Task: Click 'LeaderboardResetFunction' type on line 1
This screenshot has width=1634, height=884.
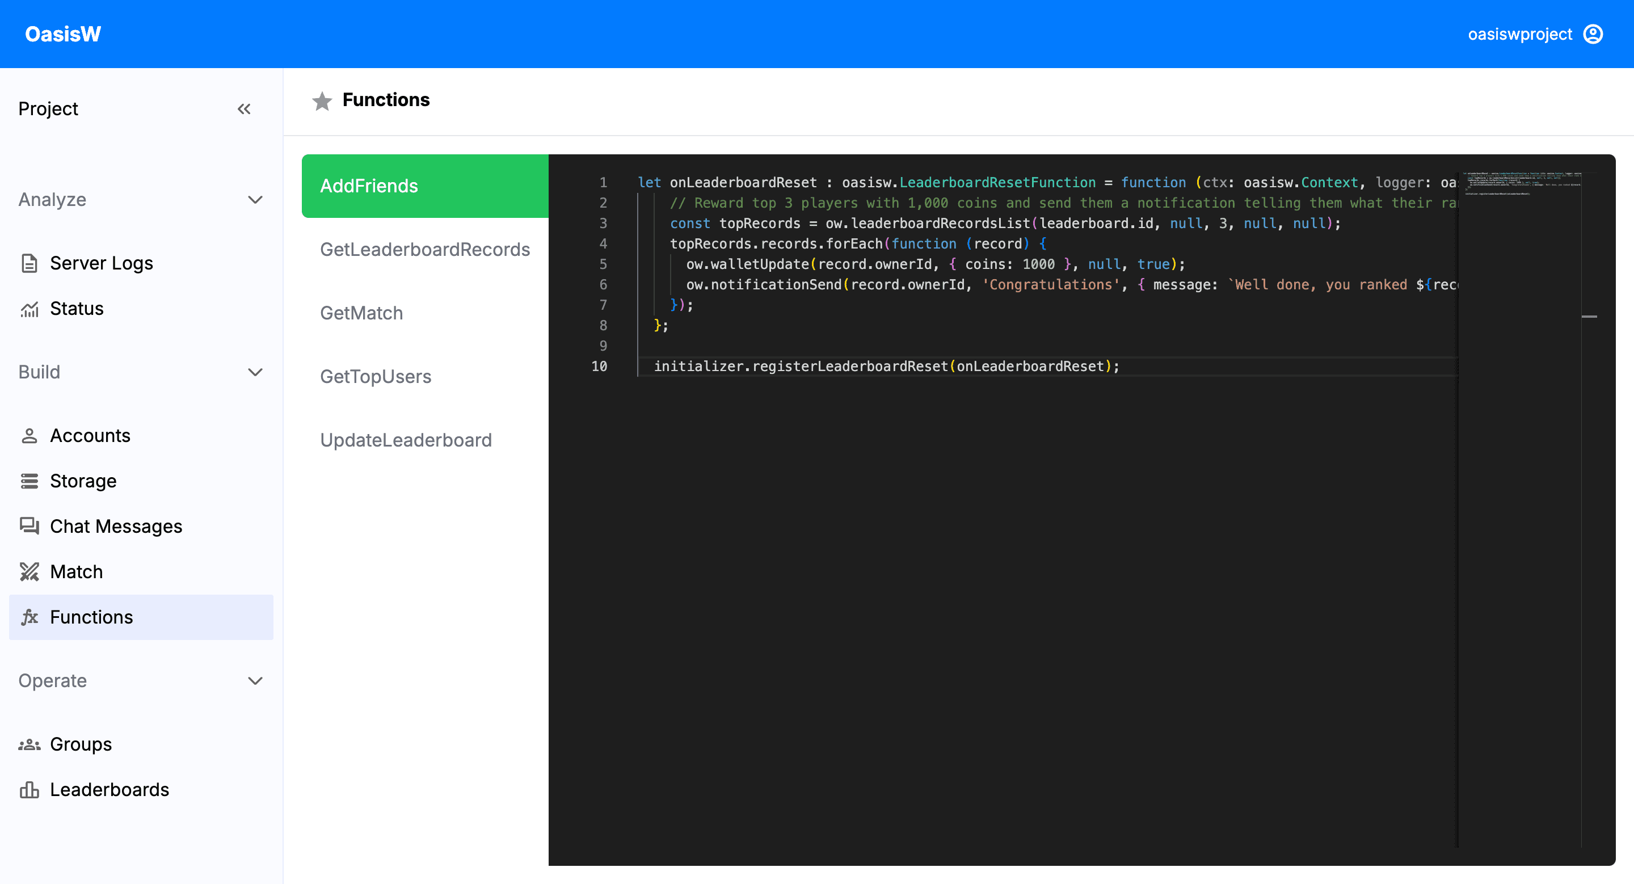Action: (x=997, y=183)
